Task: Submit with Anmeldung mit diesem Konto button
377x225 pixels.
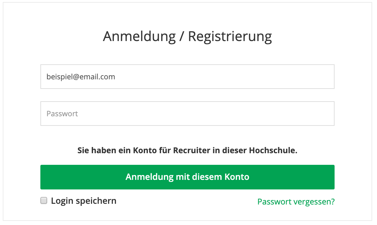Action: tap(187, 177)
